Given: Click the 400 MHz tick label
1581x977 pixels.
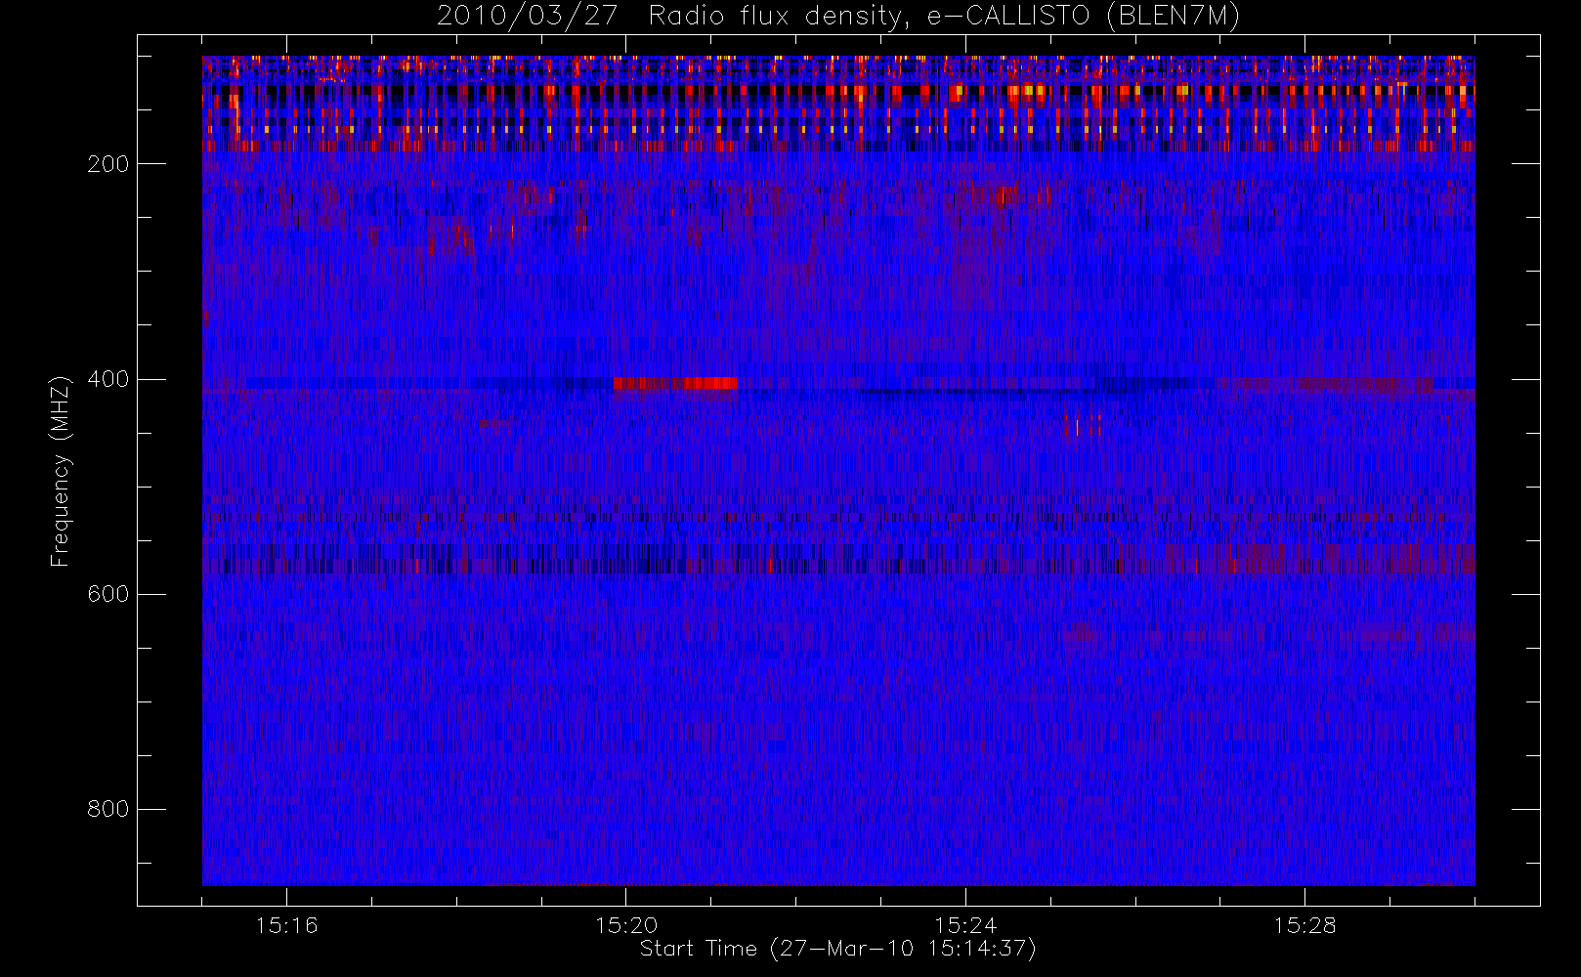Looking at the screenshot, I should click(107, 379).
